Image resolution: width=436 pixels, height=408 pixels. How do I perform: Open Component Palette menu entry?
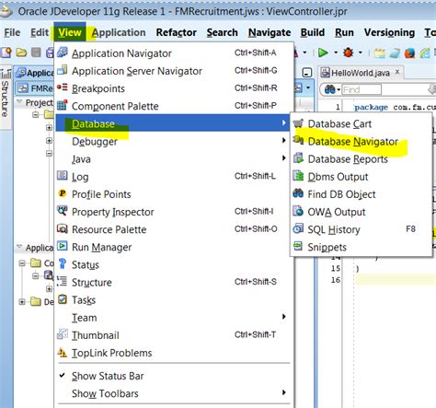pos(173,106)
